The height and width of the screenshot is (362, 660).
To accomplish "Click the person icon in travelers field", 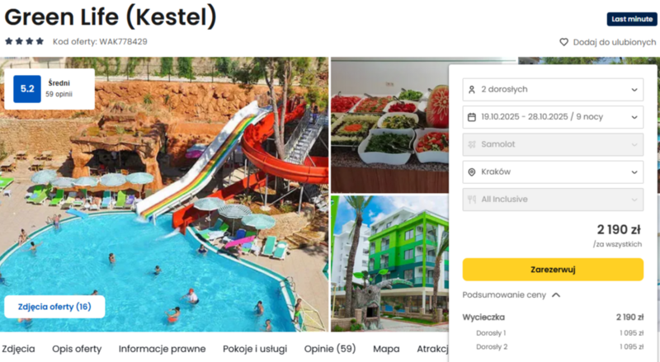I will click(471, 90).
